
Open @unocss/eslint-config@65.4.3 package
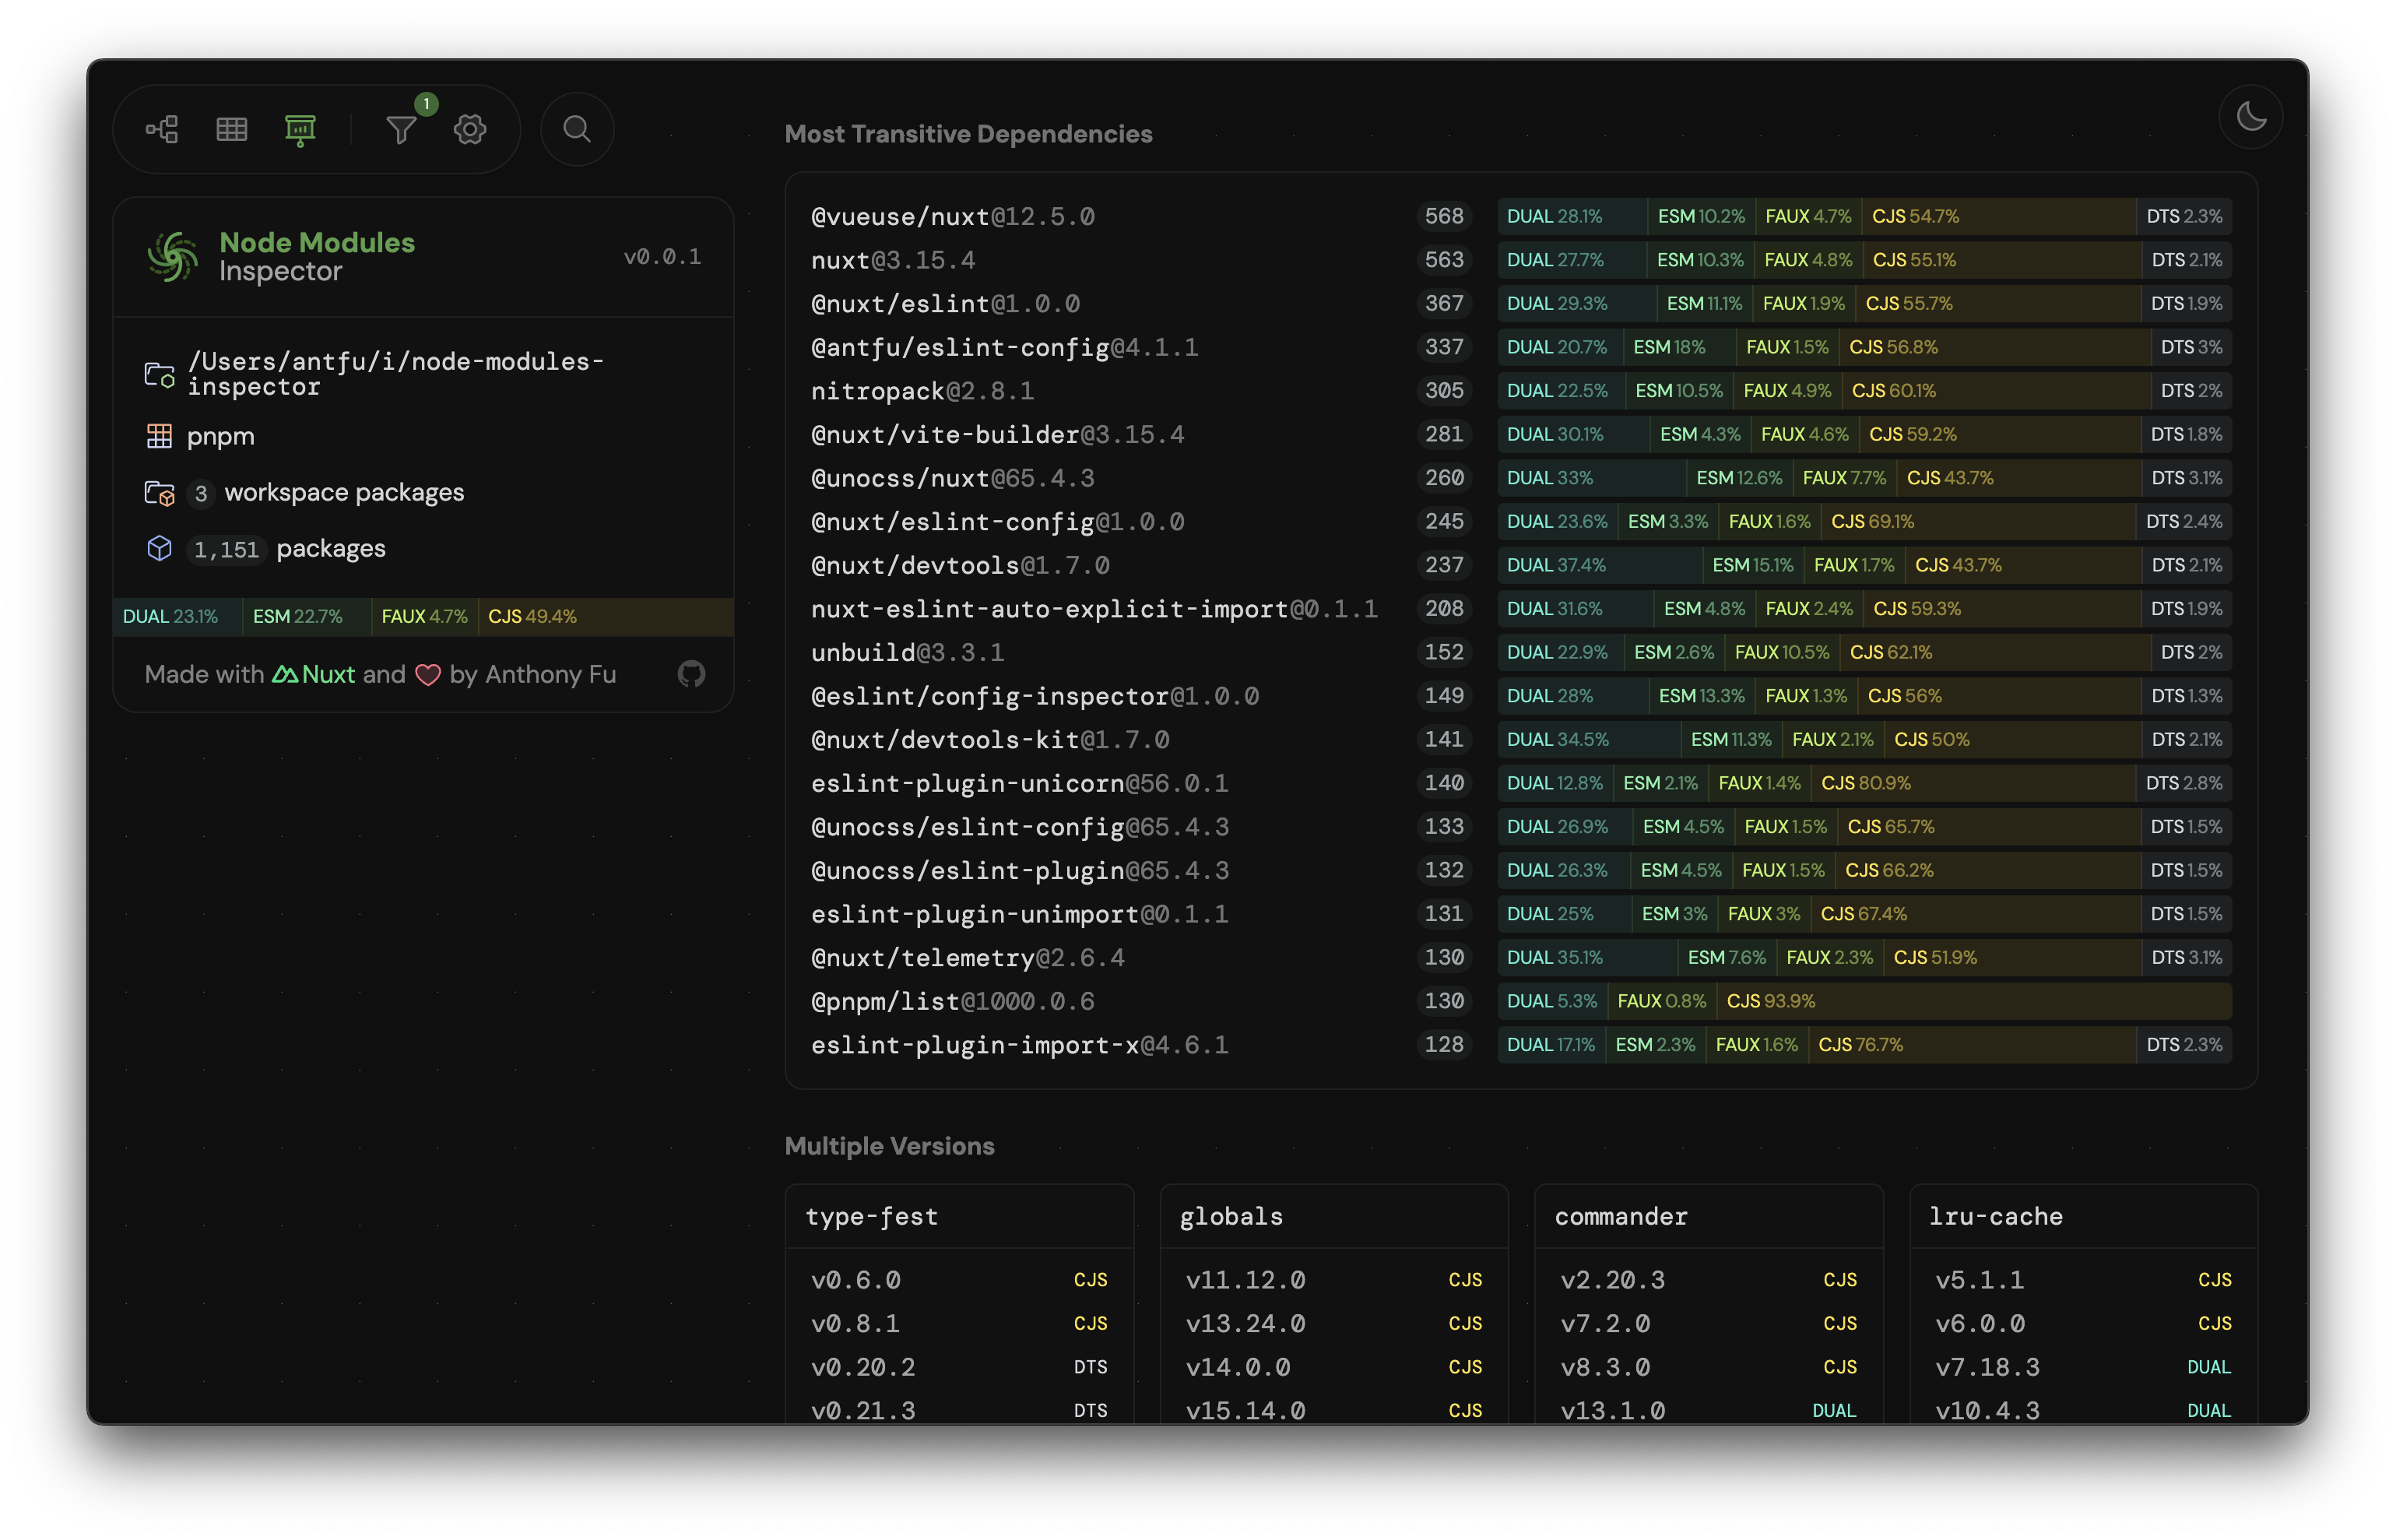pos(1520,827)
